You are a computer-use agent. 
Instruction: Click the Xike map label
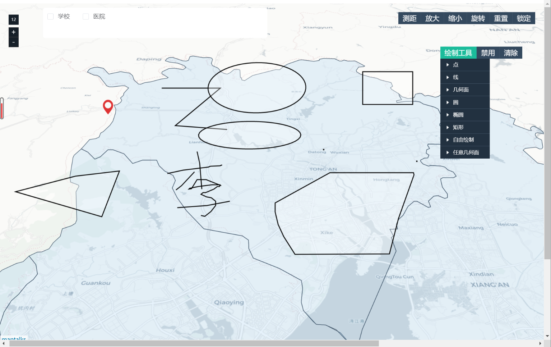(x=327, y=233)
